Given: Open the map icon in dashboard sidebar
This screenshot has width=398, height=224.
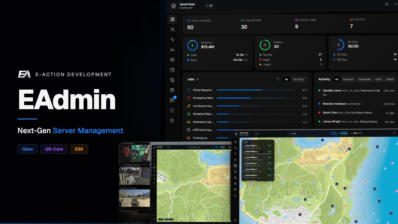Looking at the screenshot, I should coord(173,60).
